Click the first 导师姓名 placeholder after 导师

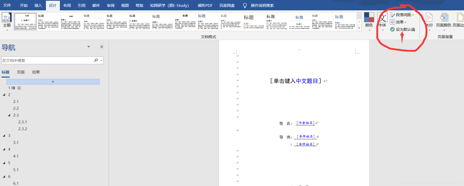click(306, 136)
